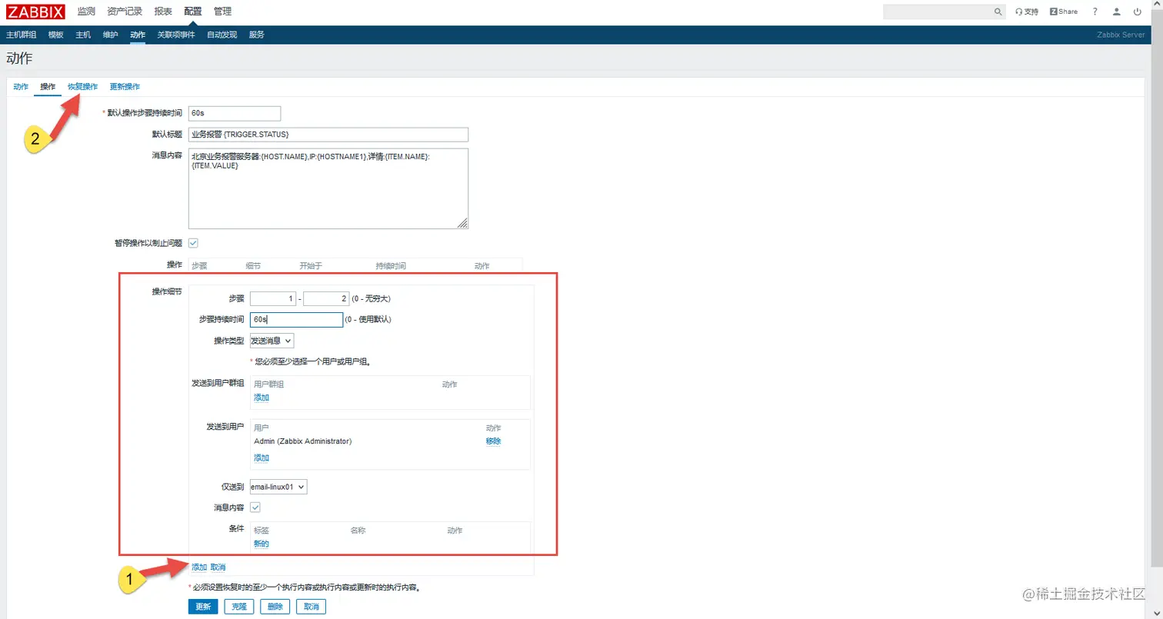This screenshot has height=619, width=1163.
Task: Click the ZABBIX logo
Action: [x=35, y=12]
